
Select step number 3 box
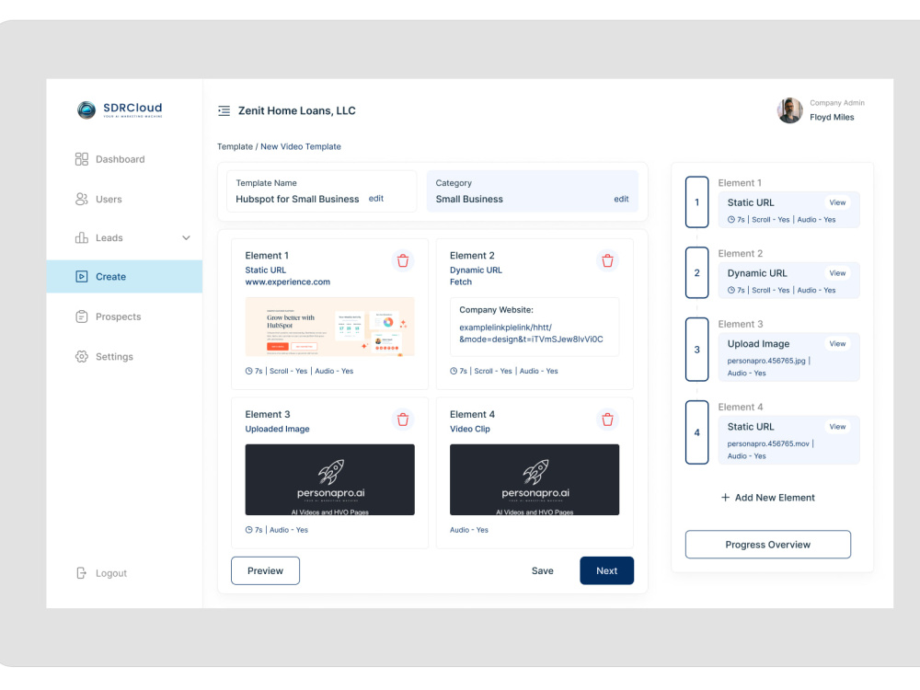coord(697,350)
